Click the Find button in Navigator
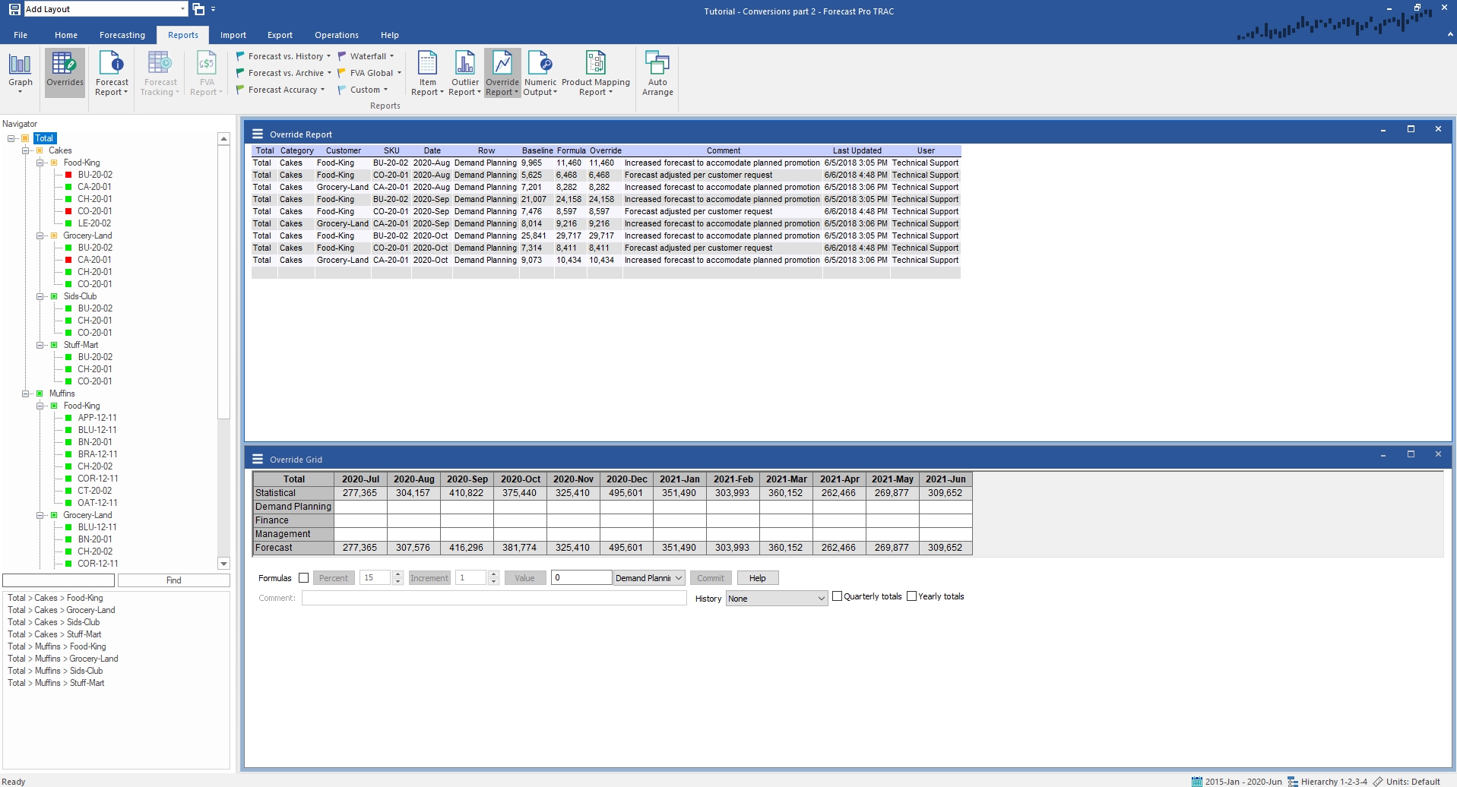The image size is (1457, 787). pos(174,580)
